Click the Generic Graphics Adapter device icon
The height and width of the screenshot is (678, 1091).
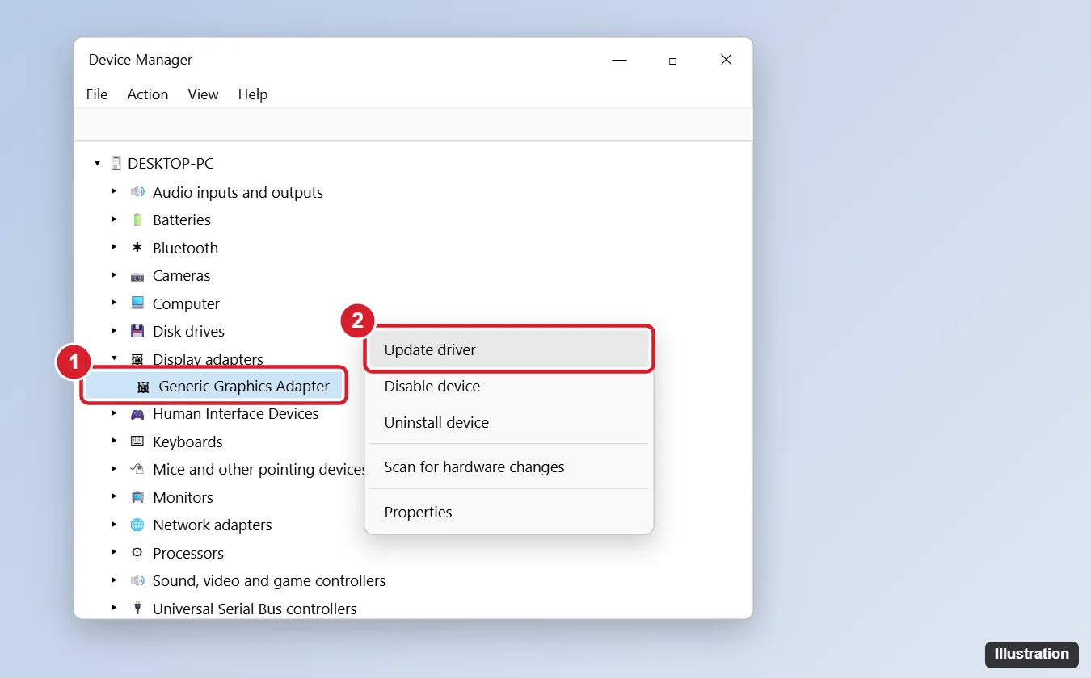pos(143,387)
